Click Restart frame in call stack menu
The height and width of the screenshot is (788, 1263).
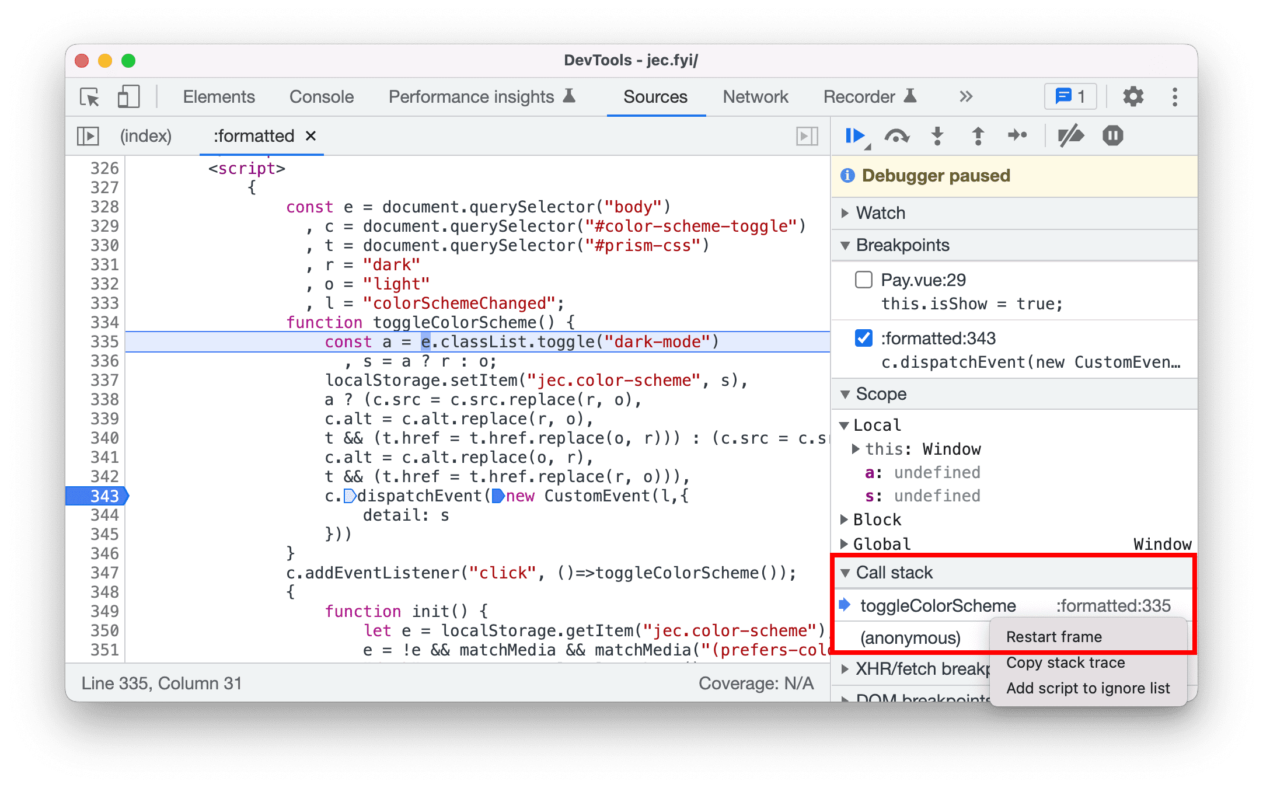coord(1054,636)
